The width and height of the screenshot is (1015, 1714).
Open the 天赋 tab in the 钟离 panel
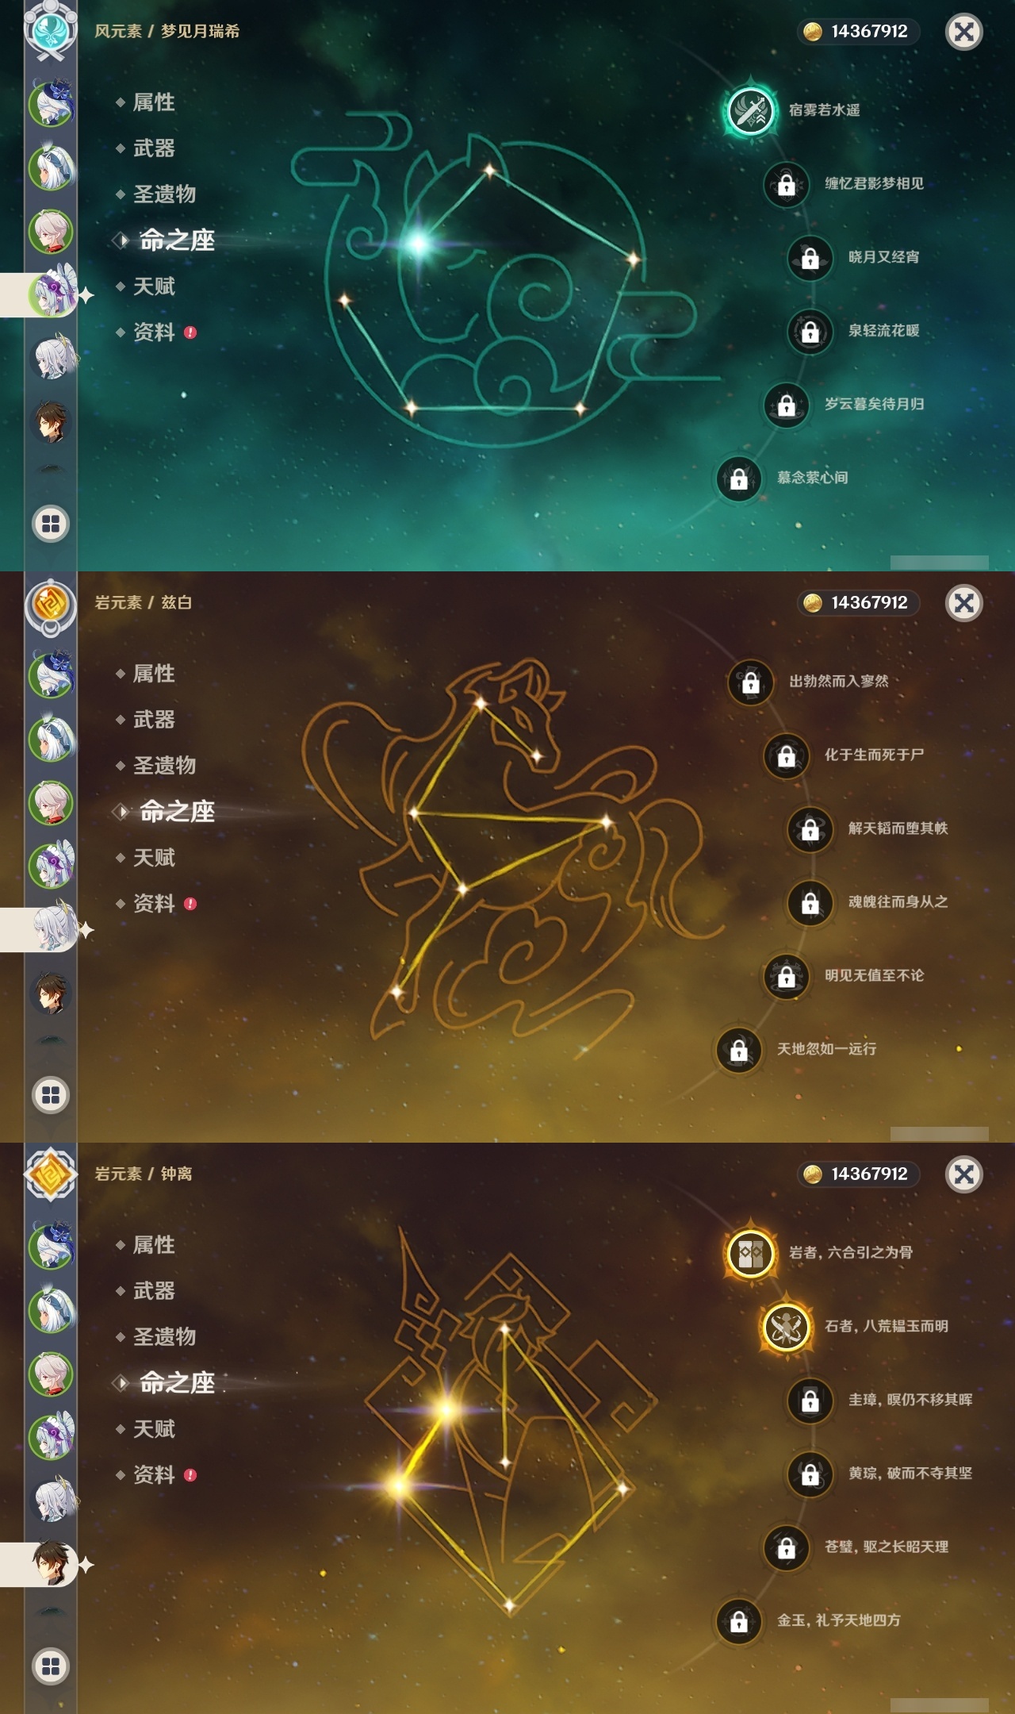[x=154, y=1429]
